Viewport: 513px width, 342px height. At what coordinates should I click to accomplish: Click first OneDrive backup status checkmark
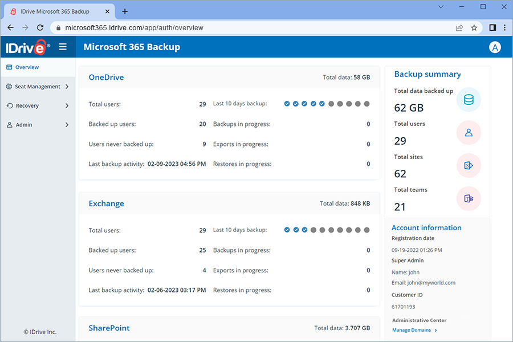[x=287, y=104]
